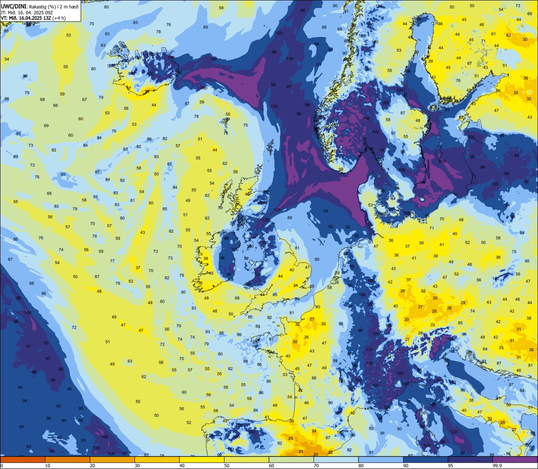538x469 pixels.
Task: Pick the legend swatch between 50 and 60
Action: pos(247,459)
